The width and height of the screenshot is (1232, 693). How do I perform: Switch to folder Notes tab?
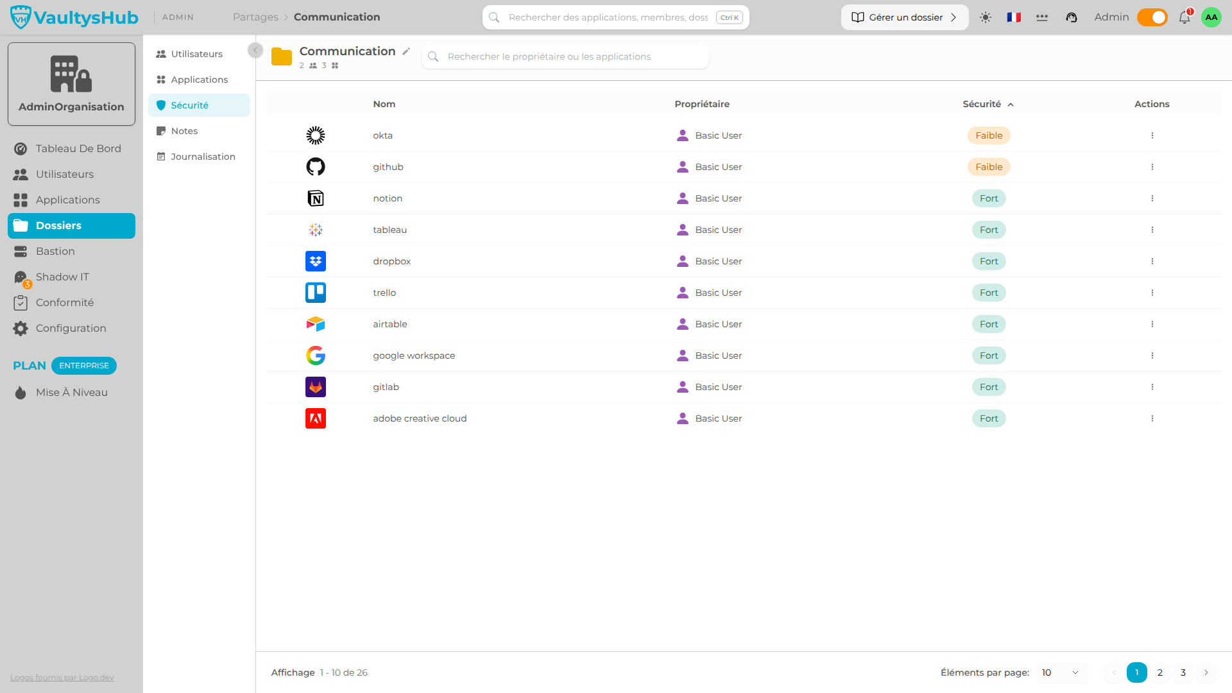[x=199, y=131]
